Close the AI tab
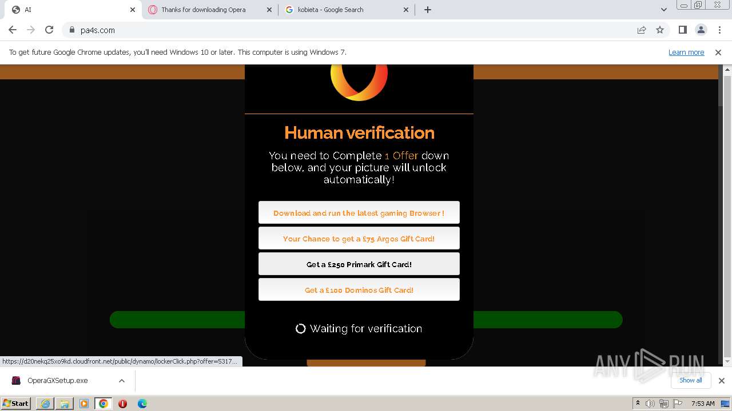This screenshot has height=411, width=732. [133, 10]
